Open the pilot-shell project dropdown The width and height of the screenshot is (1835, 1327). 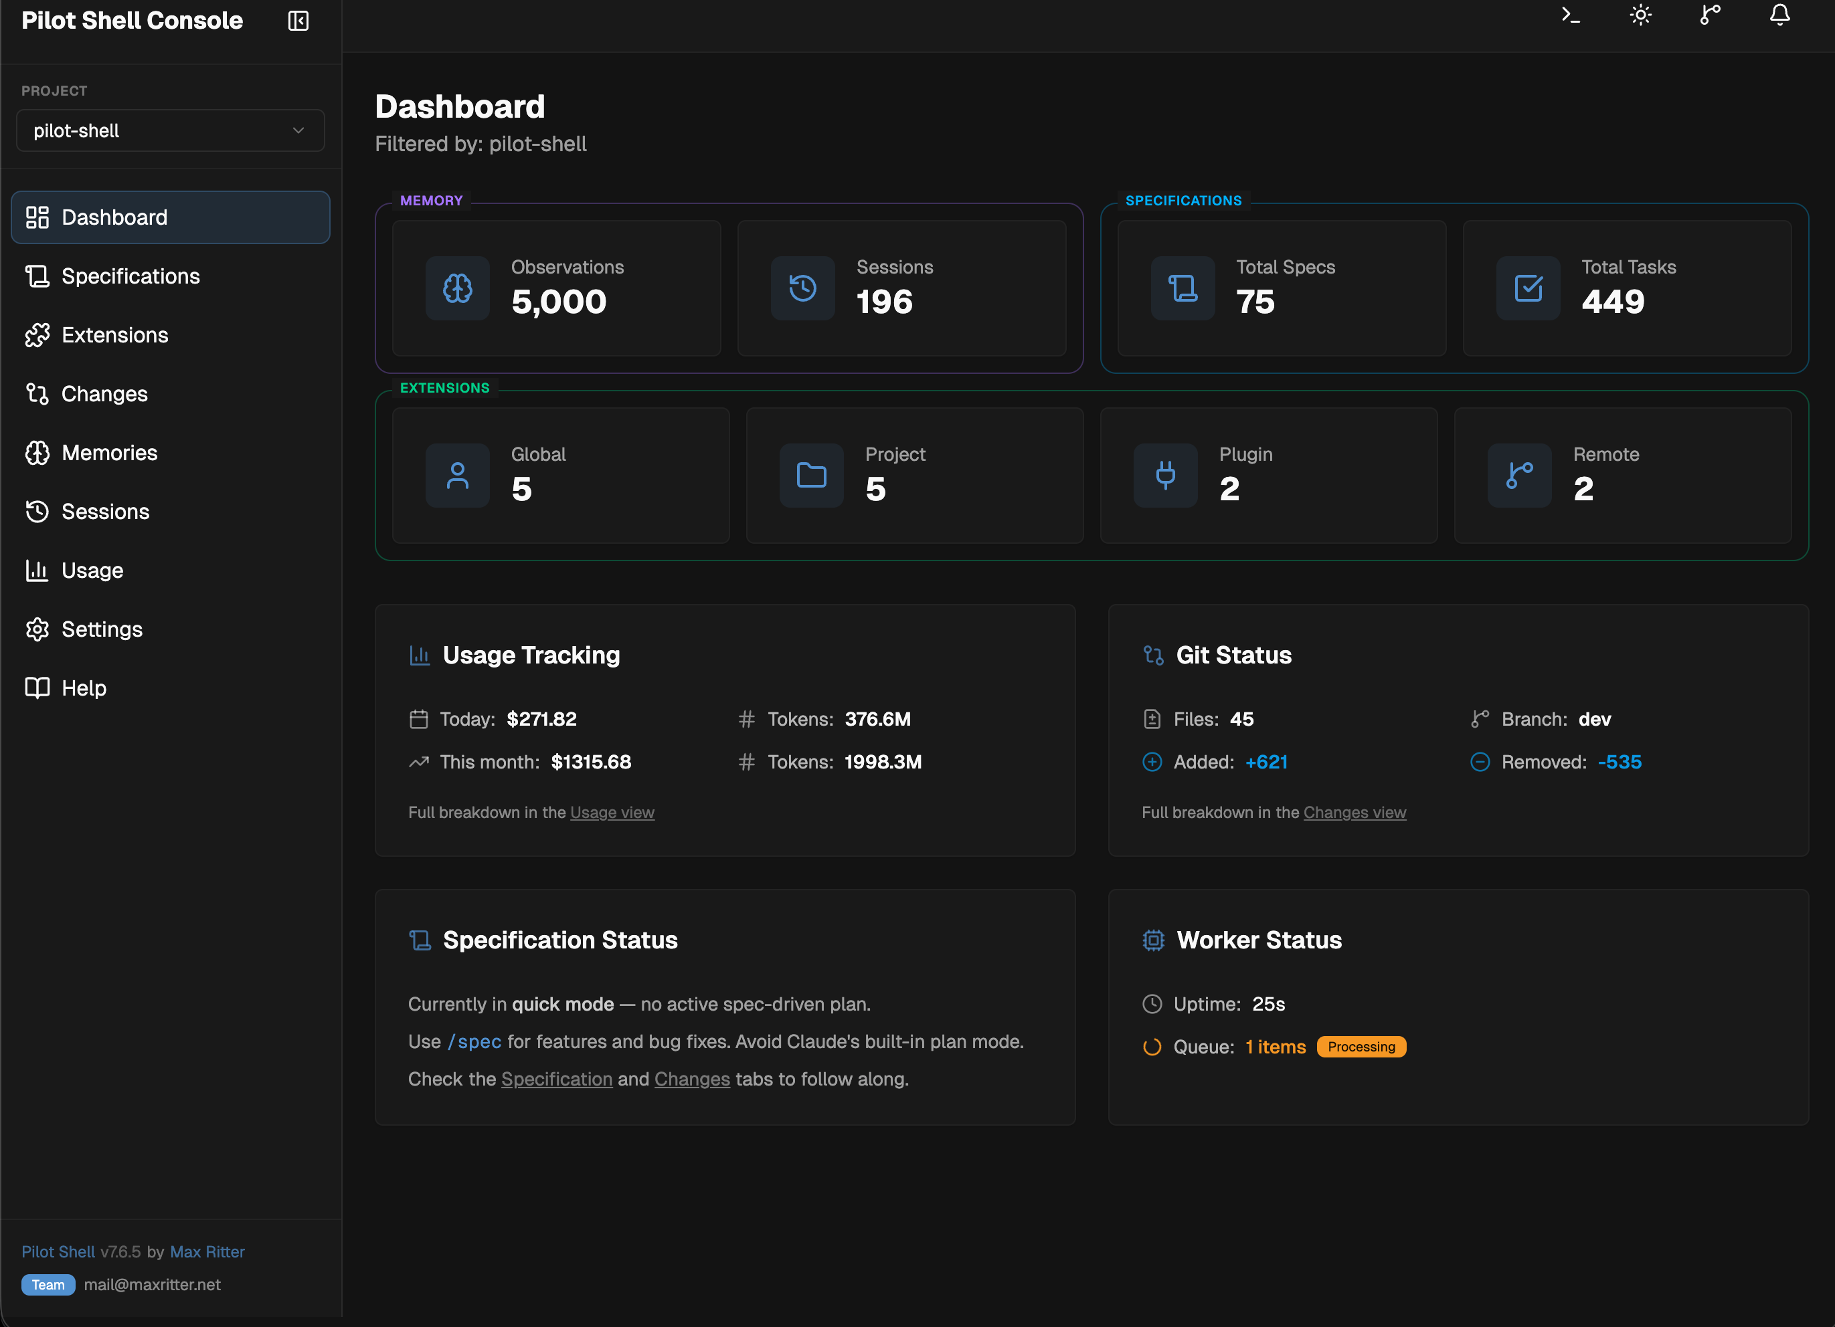(170, 130)
